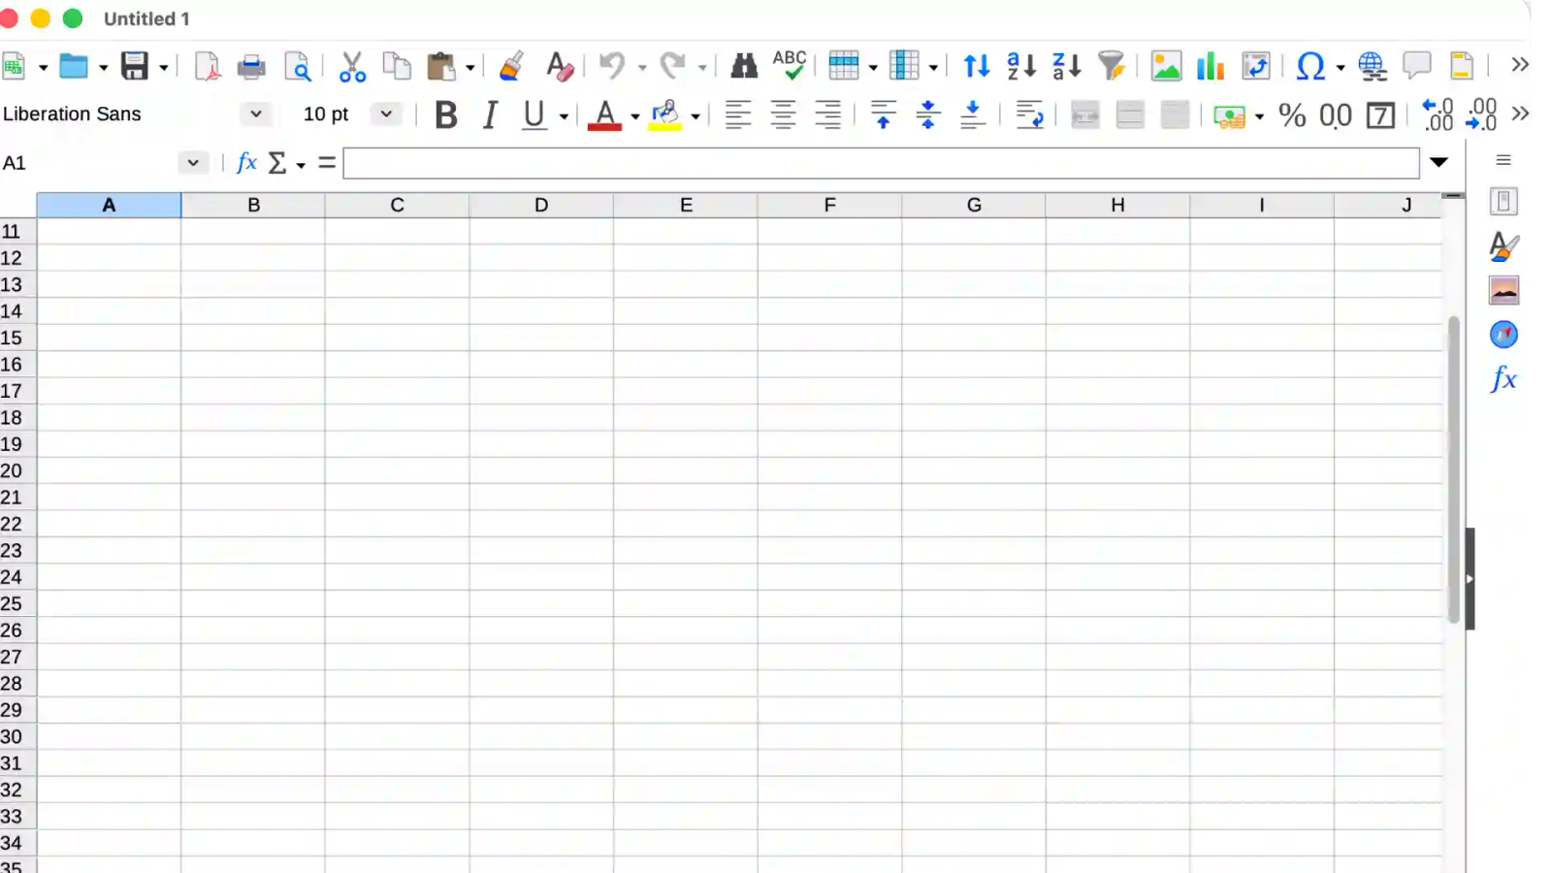Insert special character Omega
Viewport: 1552px width, 873px height.
pyautogui.click(x=1310, y=66)
